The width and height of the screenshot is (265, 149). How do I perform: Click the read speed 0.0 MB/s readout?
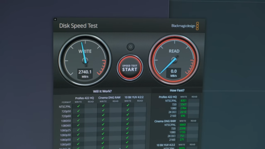[173, 73]
